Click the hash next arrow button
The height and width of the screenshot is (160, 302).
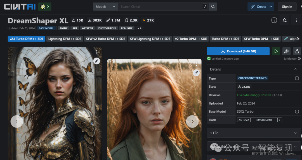coord(280,120)
